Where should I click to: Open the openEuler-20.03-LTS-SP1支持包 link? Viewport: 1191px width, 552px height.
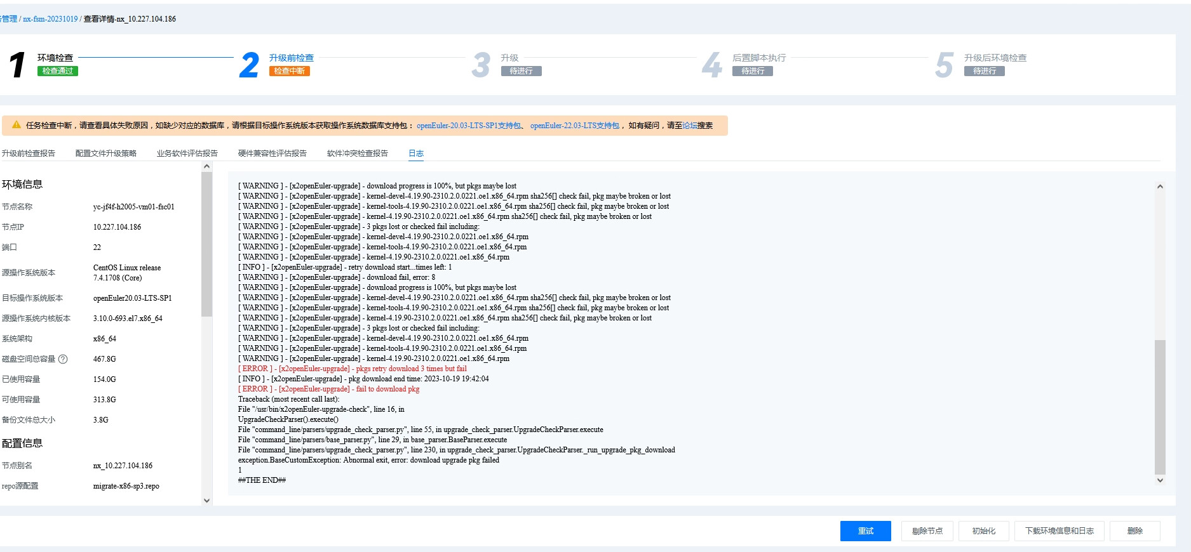pos(469,126)
